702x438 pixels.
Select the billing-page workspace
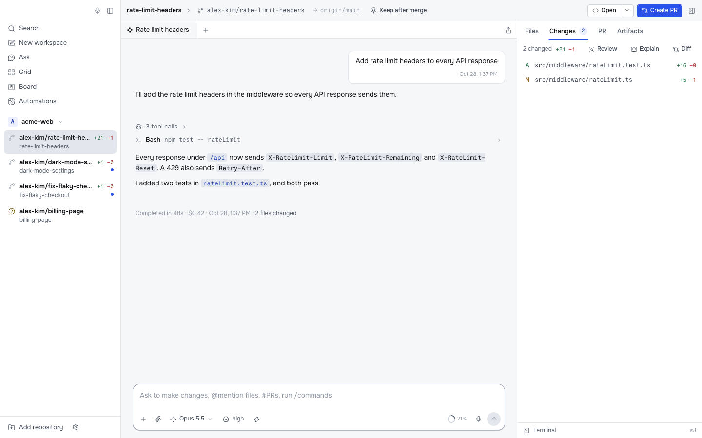click(60, 215)
